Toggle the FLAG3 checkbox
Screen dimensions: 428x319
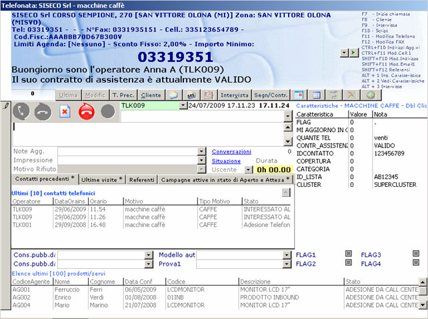click(x=415, y=255)
